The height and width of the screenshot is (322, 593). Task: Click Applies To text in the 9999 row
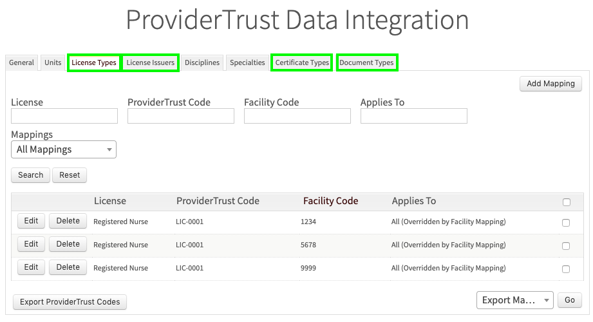449,268
